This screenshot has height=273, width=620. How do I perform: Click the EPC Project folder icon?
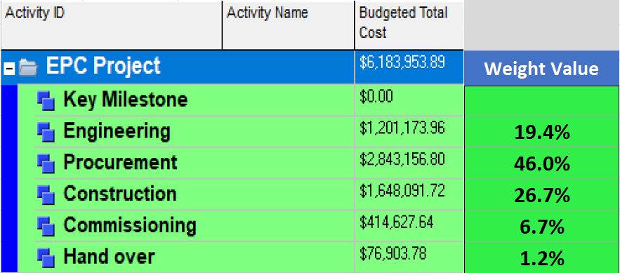(28, 67)
